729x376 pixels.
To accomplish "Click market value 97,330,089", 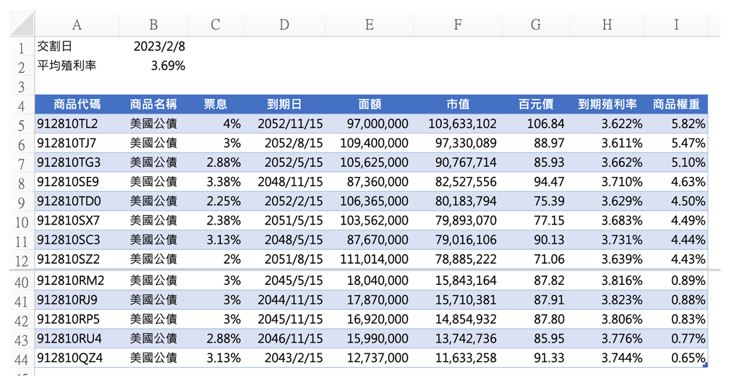I will (458, 143).
